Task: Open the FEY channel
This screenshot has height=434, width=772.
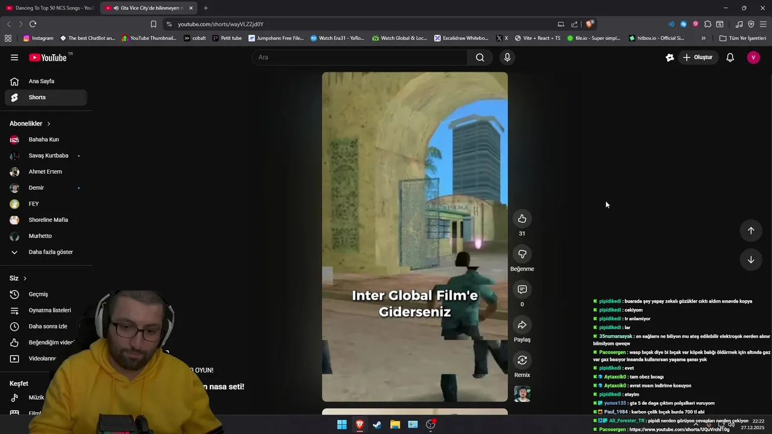Action: click(x=46, y=204)
